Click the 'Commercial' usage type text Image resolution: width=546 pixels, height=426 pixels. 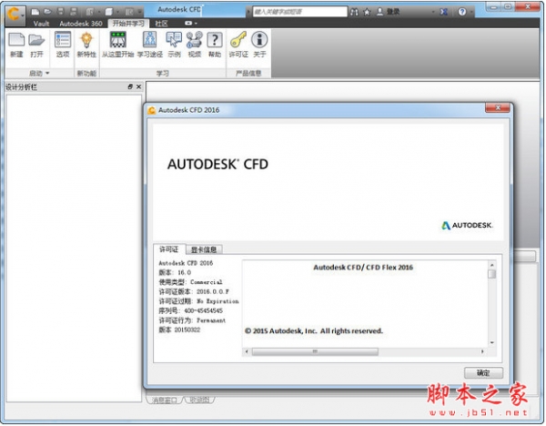click(x=207, y=282)
